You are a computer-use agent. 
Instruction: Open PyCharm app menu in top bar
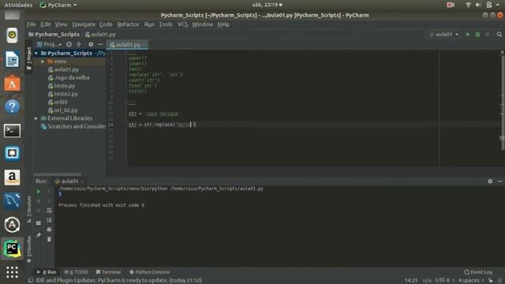click(x=58, y=5)
